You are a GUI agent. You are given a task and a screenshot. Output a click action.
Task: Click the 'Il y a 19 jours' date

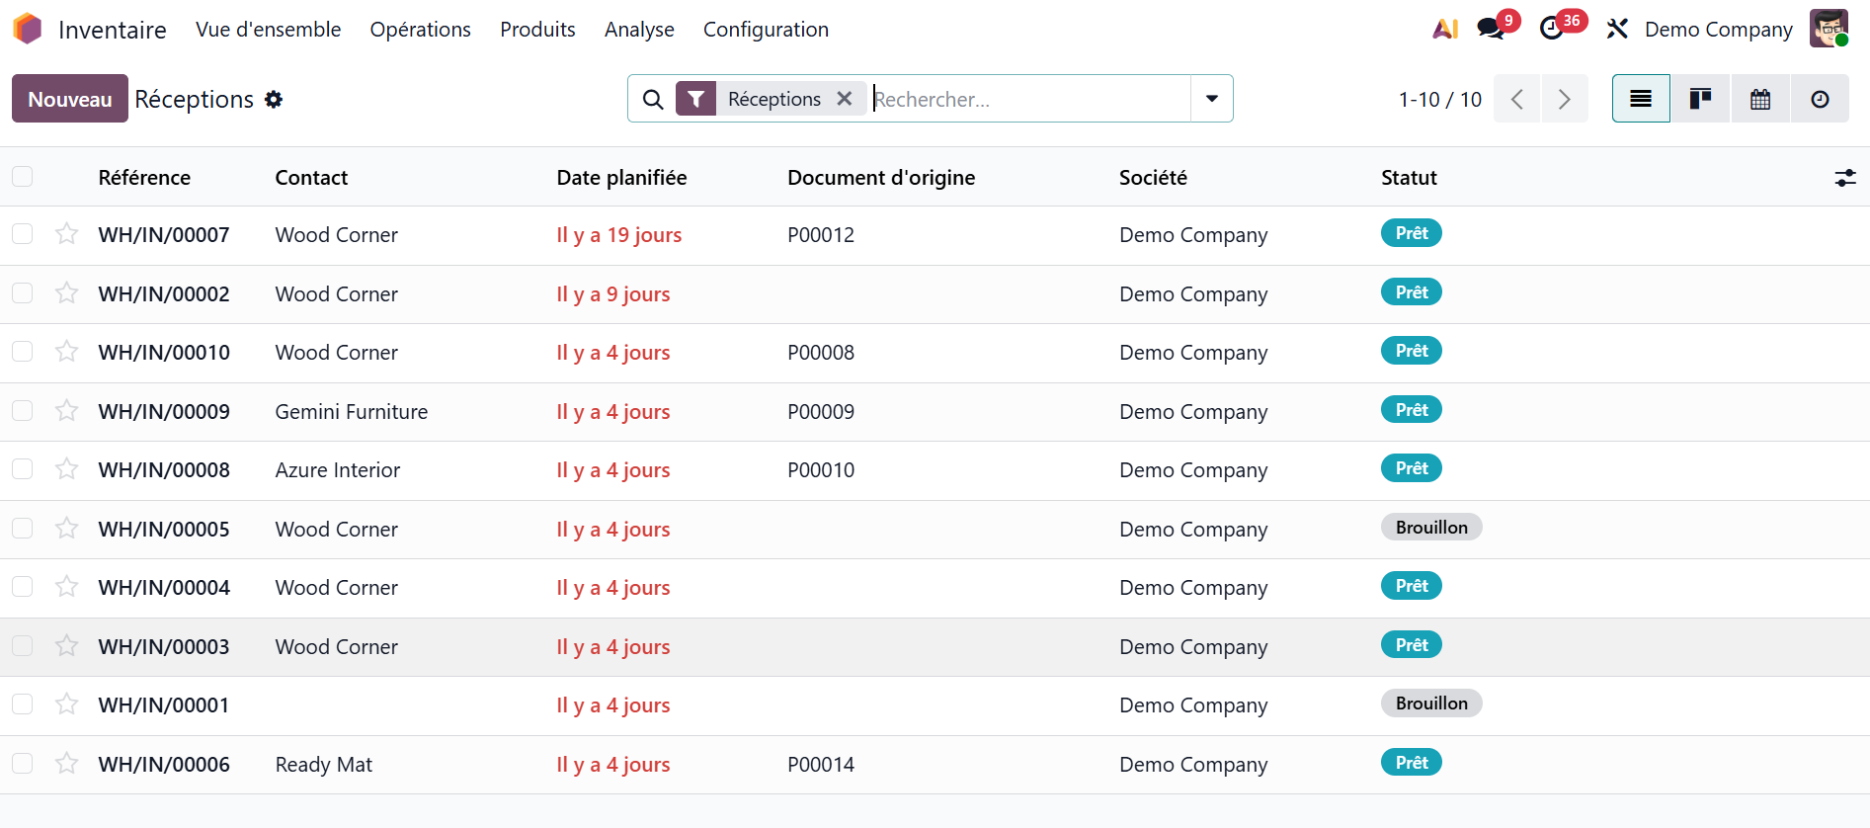pyautogui.click(x=619, y=235)
